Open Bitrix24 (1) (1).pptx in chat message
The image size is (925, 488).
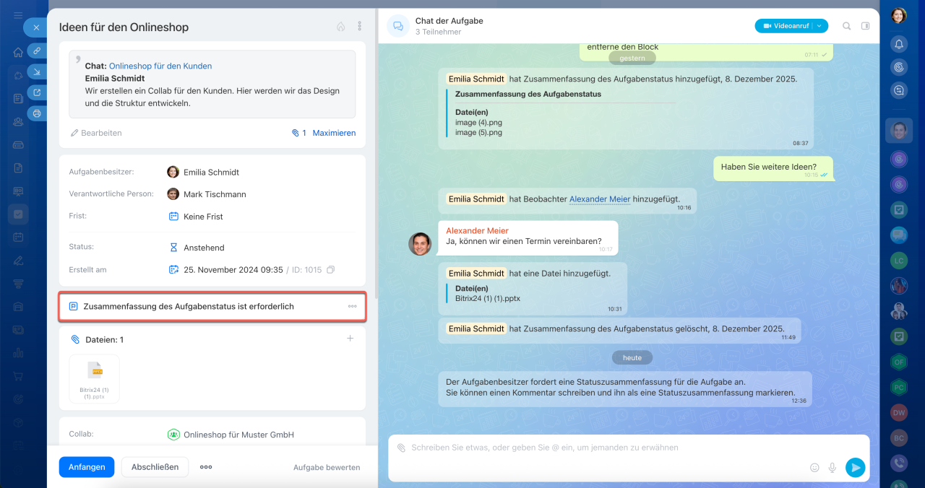click(488, 298)
